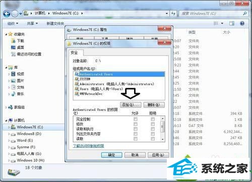This screenshot has height=182, width=252.
Task: Click 新建文件夹 in the toolbar
Action: [55, 24]
